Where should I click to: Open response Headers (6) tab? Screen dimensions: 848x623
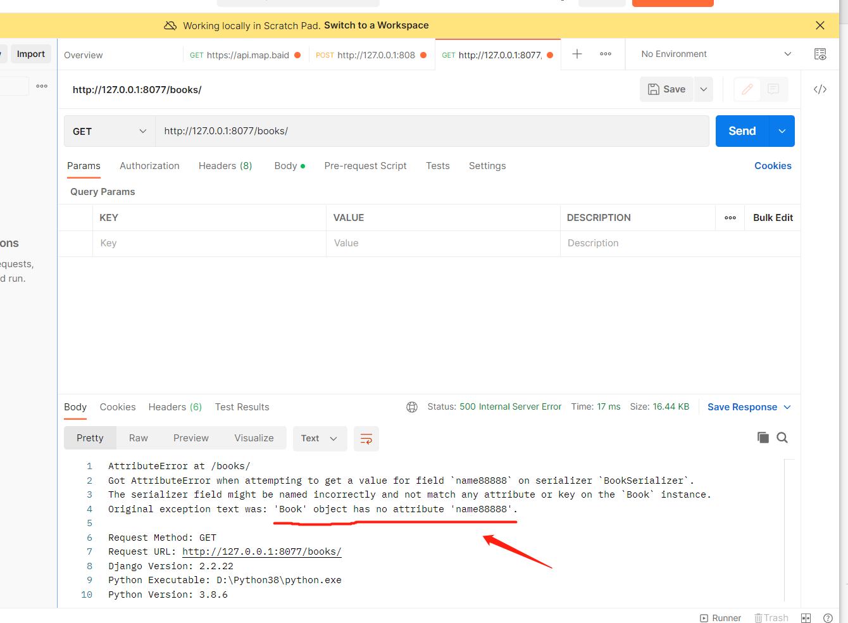click(175, 407)
